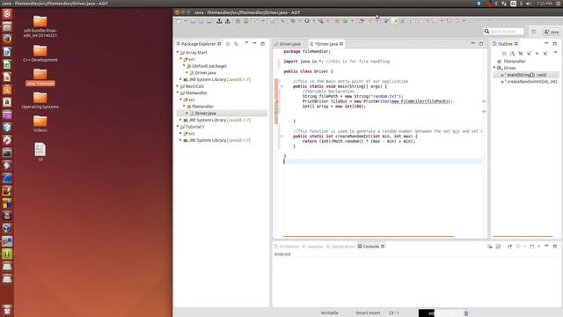Open Firefox from the Ubuntu launcher

pyautogui.click(x=7, y=39)
